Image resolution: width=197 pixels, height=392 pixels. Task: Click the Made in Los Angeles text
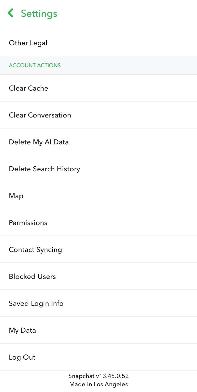click(x=99, y=384)
